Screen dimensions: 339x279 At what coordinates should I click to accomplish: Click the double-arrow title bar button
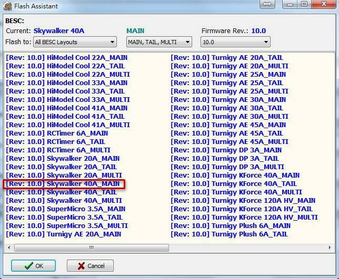coord(267,4)
